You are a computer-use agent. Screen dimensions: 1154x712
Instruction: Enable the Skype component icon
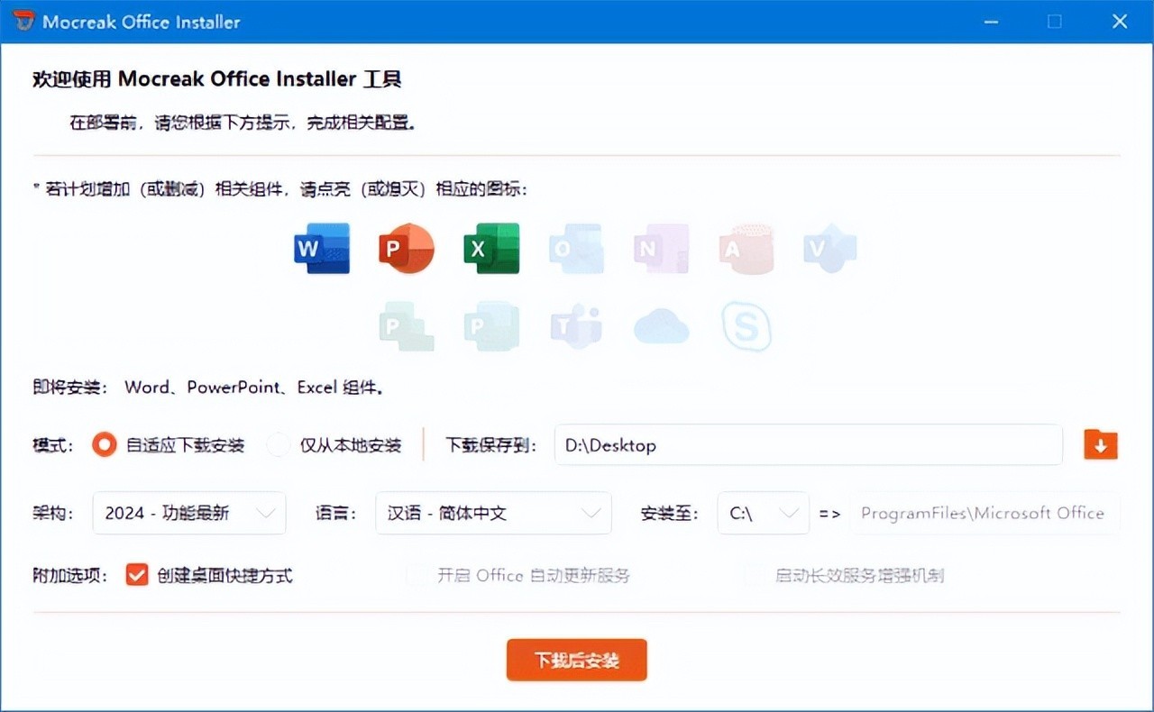pyautogui.click(x=746, y=325)
